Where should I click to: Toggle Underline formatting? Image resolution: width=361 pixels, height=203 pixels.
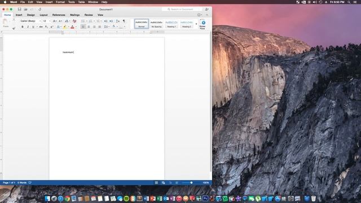coord(33,27)
